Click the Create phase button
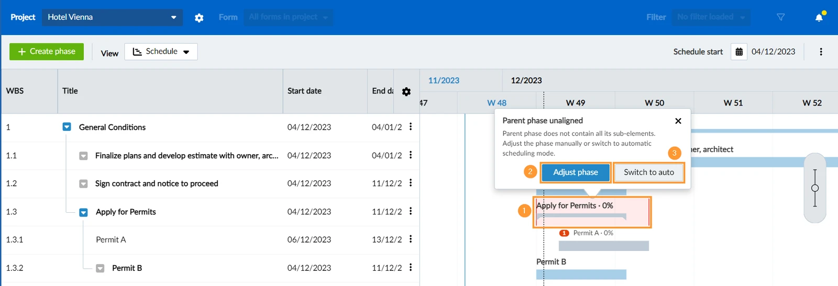The height and width of the screenshot is (286, 838). tap(47, 52)
